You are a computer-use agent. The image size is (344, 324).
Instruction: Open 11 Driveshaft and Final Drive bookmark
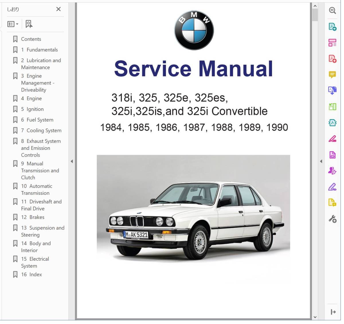click(x=41, y=205)
